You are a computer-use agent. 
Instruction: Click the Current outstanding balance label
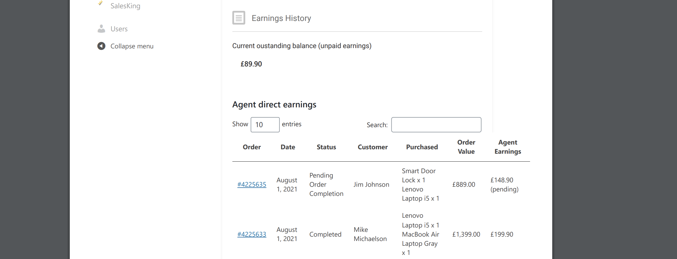click(x=302, y=46)
